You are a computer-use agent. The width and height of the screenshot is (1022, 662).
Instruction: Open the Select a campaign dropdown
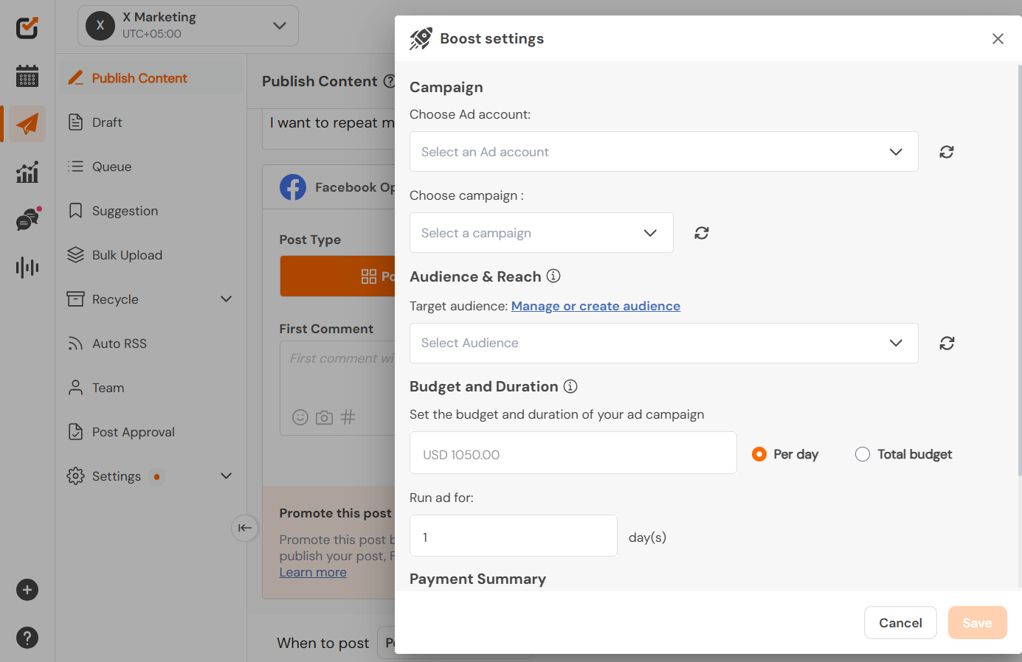pos(542,233)
